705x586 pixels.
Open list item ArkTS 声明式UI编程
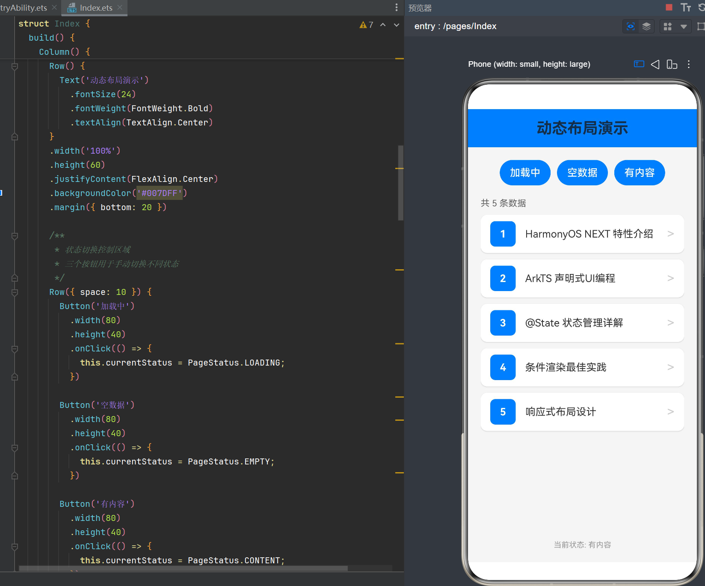(582, 278)
